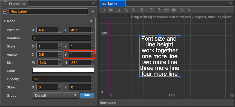Viewport: 235px width, 107px height.
Task: Increase Position X with its up arrow
Action: click(x=60, y=29)
